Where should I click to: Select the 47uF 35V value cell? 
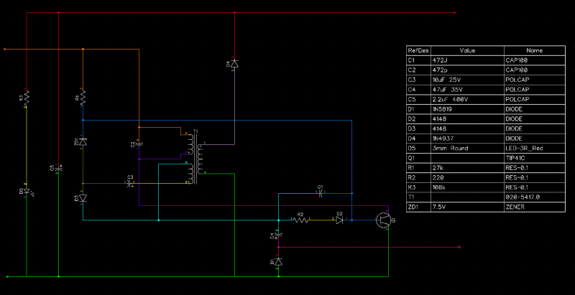pos(468,90)
